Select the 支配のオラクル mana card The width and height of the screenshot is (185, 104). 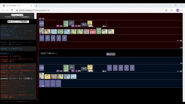click(47, 31)
